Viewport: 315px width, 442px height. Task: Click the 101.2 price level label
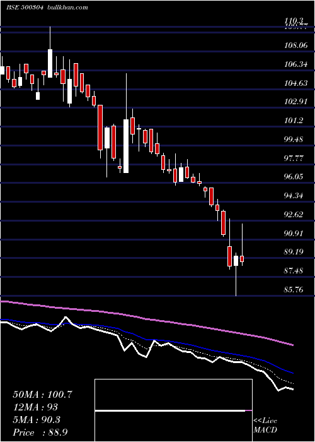point(294,121)
